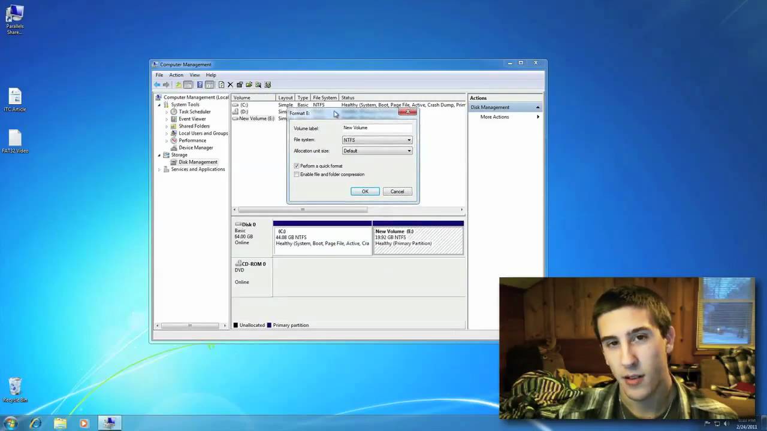The image size is (767, 431).
Task: Collapse the Storage tree node
Action: pyautogui.click(x=159, y=155)
